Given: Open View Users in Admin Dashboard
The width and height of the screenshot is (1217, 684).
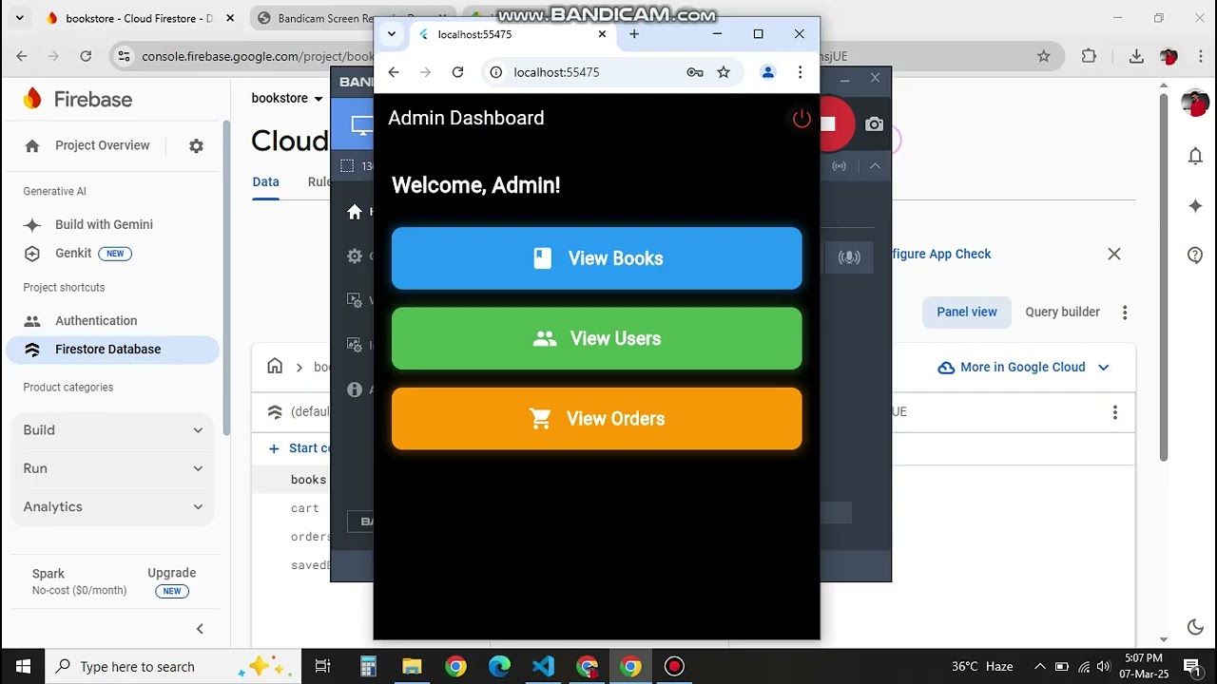Looking at the screenshot, I should click(597, 338).
